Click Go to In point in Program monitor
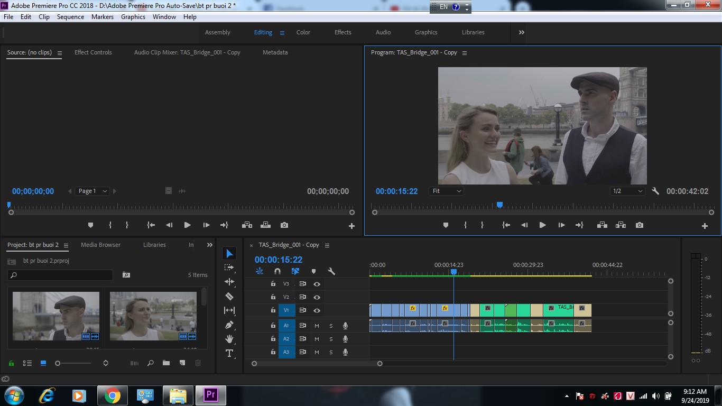Screen dimensions: 722x406 [506, 225]
